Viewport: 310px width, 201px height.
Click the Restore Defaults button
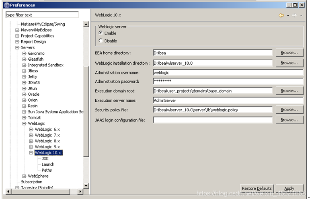click(x=257, y=189)
